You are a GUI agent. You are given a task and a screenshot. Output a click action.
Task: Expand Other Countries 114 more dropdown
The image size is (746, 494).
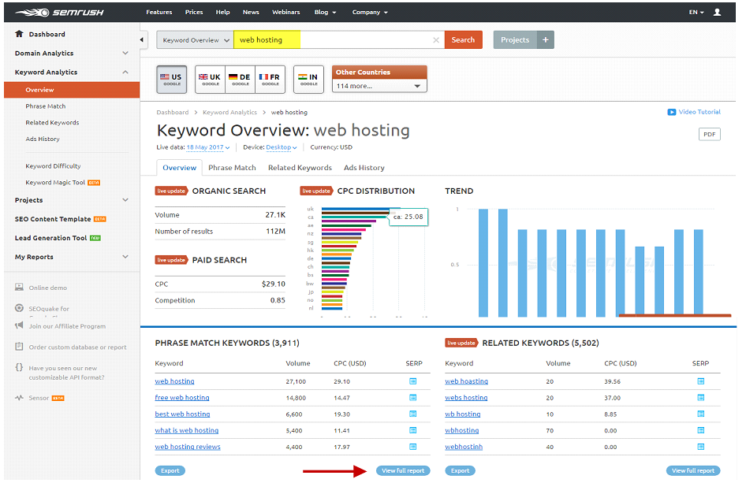coord(379,86)
